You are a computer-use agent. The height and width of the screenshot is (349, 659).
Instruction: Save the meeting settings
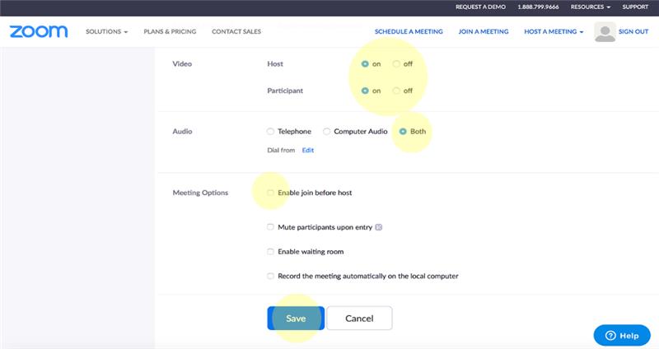(x=296, y=318)
